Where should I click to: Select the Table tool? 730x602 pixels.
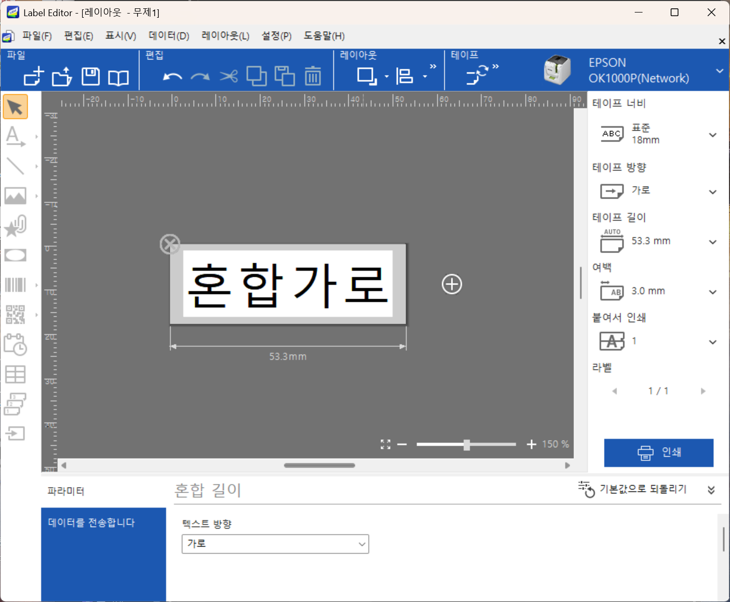coord(15,374)
